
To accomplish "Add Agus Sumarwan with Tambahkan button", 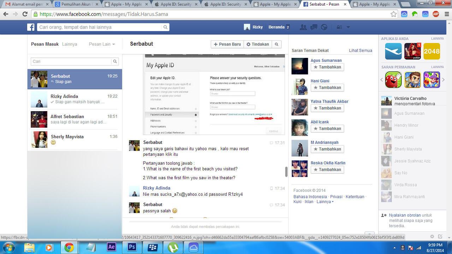I will coord(327,67).
